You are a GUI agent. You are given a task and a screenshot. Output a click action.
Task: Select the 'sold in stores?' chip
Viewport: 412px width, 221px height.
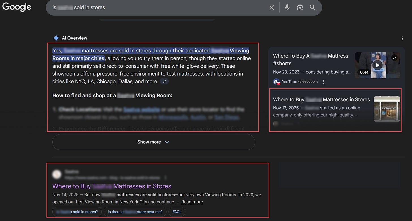coord(77,212)
